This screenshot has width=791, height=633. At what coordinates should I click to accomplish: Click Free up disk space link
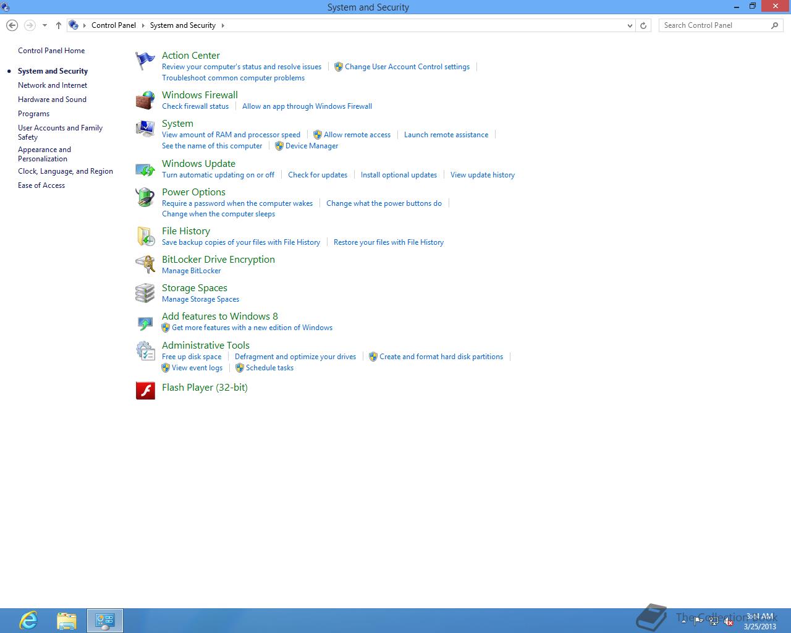192,357
